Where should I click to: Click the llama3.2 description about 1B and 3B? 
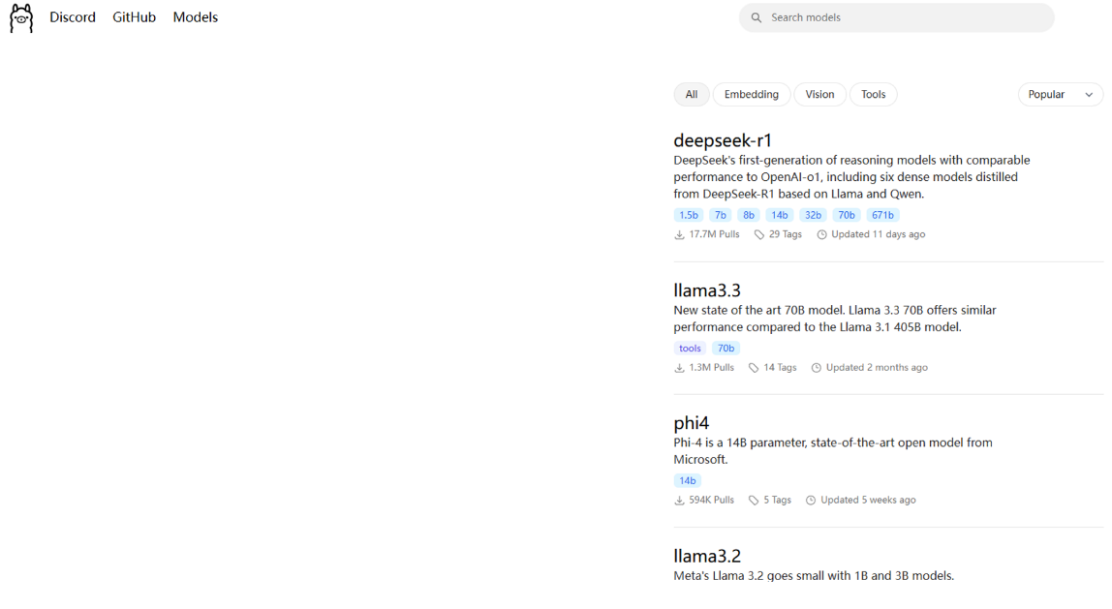(814, 576)
